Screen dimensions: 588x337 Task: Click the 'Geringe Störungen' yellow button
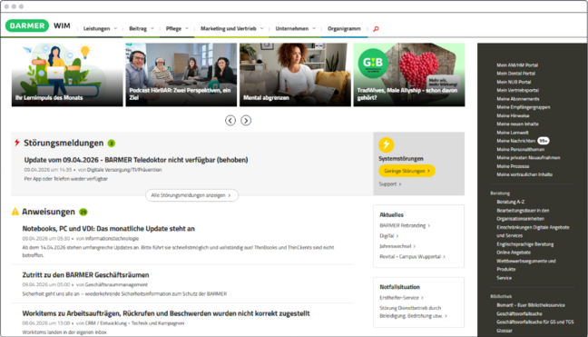407,171
